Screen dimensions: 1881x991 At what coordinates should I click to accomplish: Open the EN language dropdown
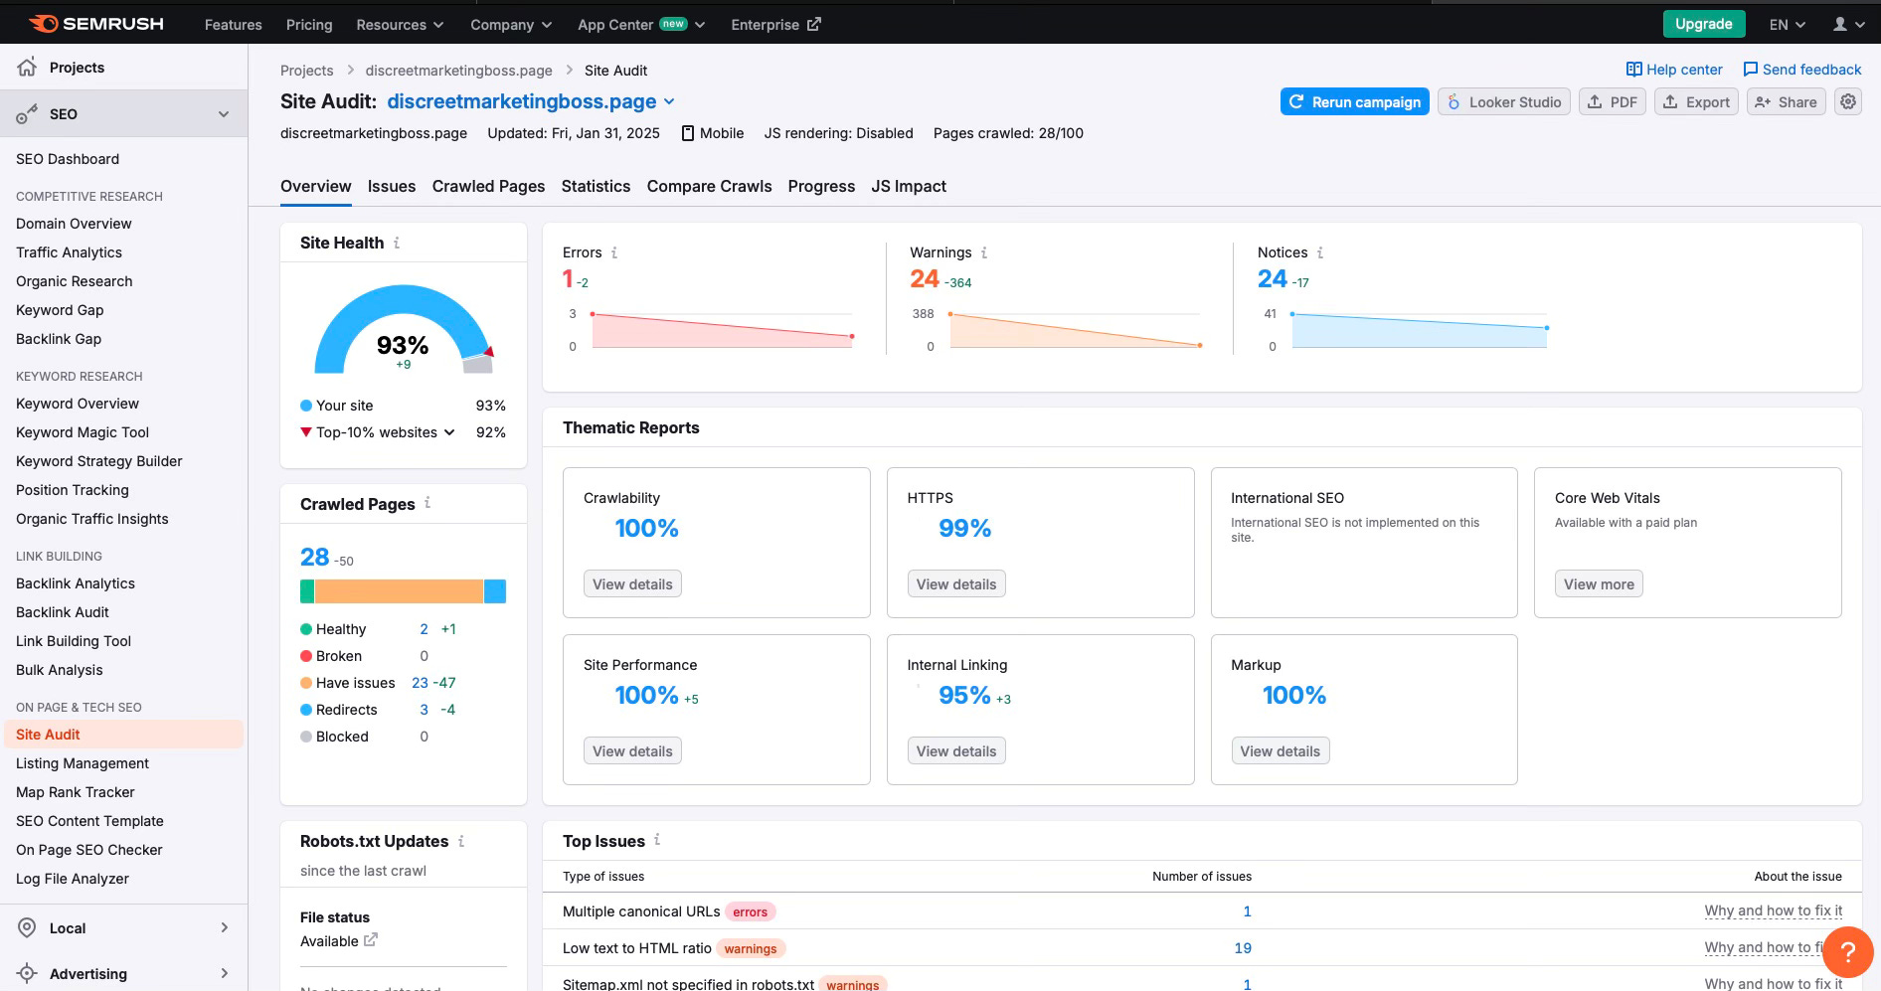click(1787, 24)
